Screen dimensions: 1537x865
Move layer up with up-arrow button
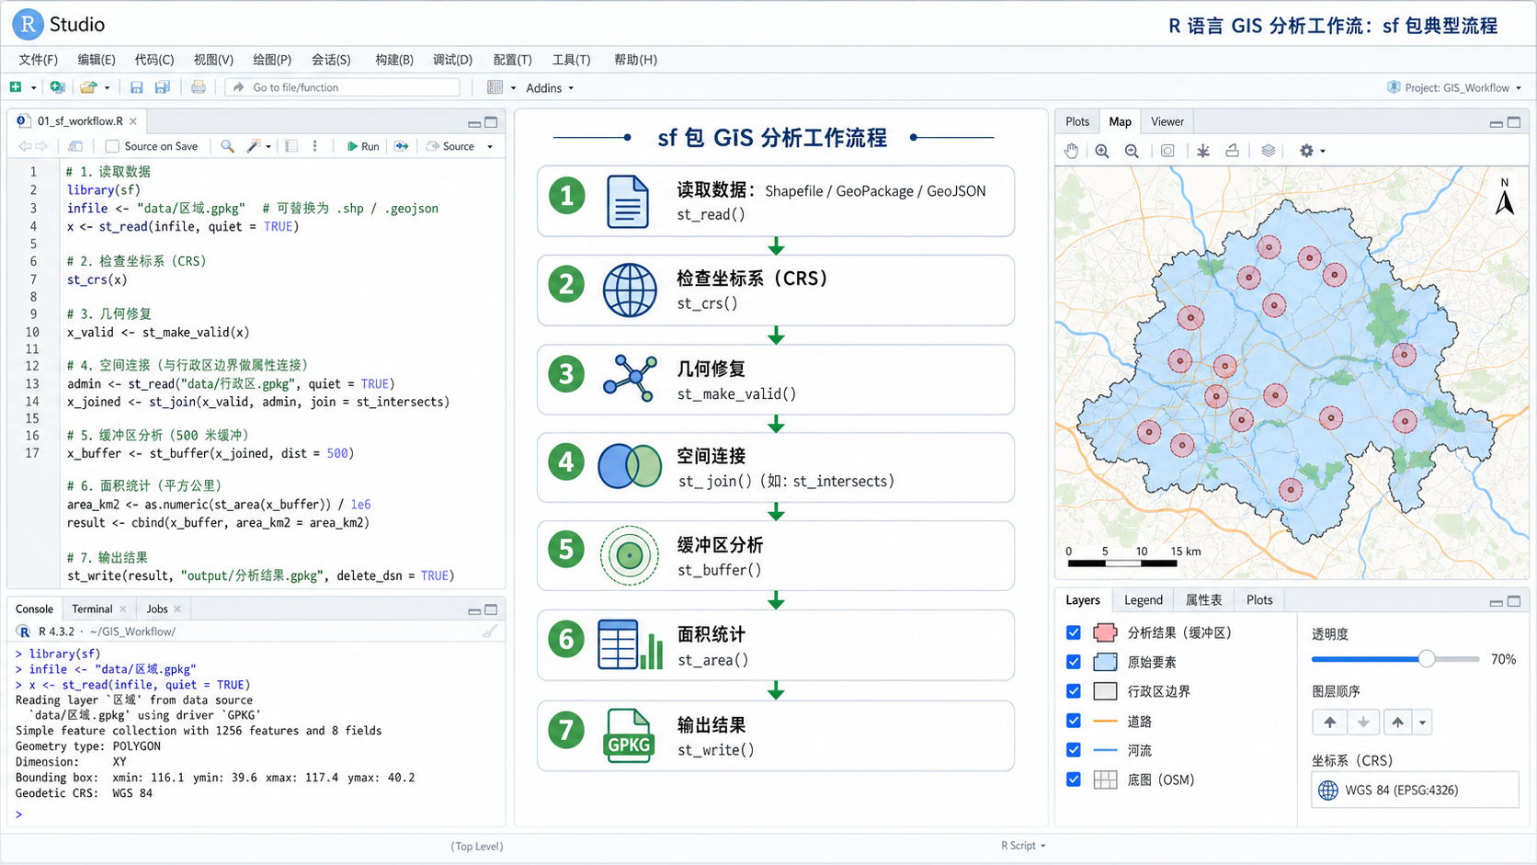click(1329, 723)
